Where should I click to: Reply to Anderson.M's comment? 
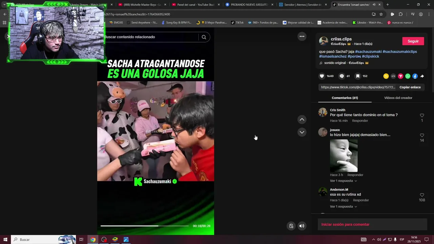click(361, 200)
